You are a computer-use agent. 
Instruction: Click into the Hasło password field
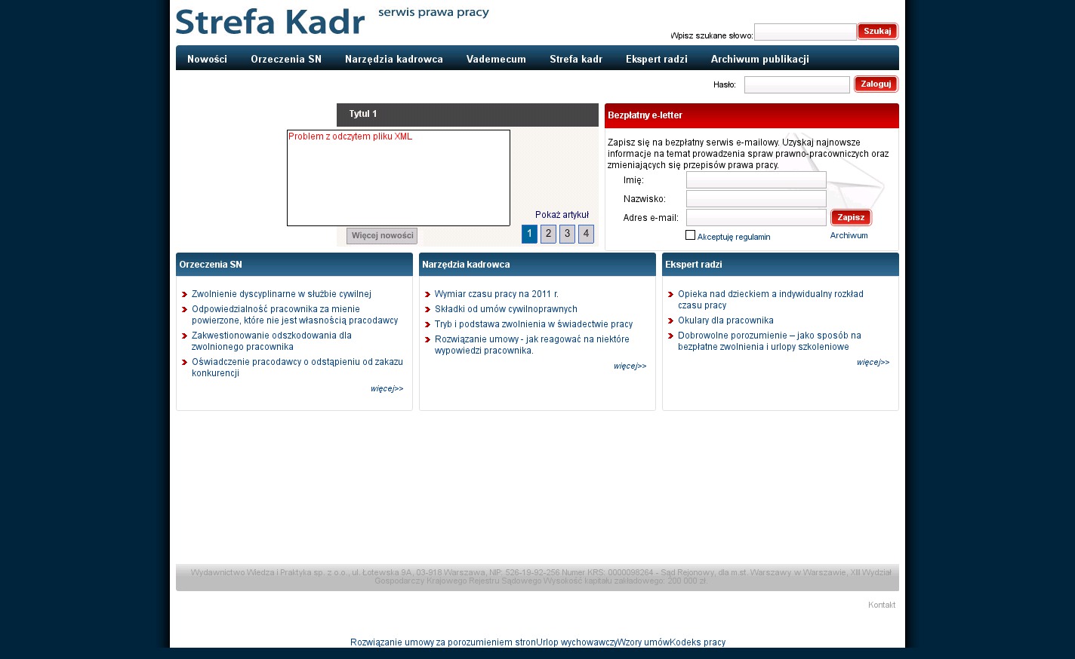(796, 84)
